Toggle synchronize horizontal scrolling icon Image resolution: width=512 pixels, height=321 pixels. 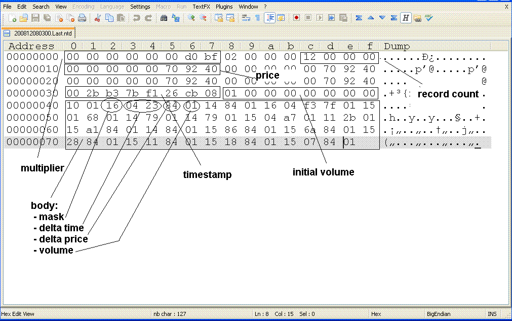pyautogui.click(x=230, y=18)
